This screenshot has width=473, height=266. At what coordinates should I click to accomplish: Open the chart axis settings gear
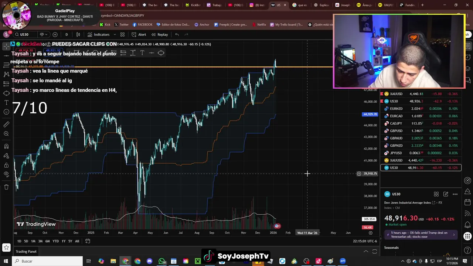371,233
